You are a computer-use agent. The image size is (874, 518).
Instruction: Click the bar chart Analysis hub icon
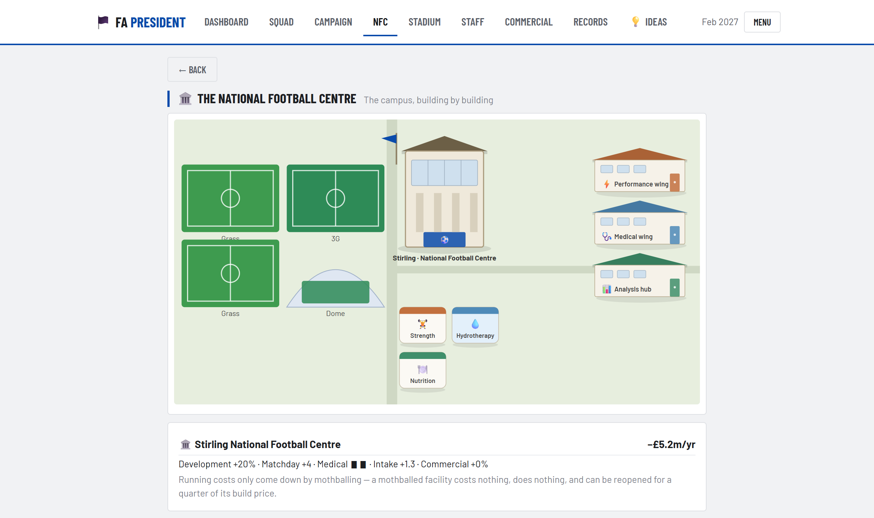pos(607,289)
